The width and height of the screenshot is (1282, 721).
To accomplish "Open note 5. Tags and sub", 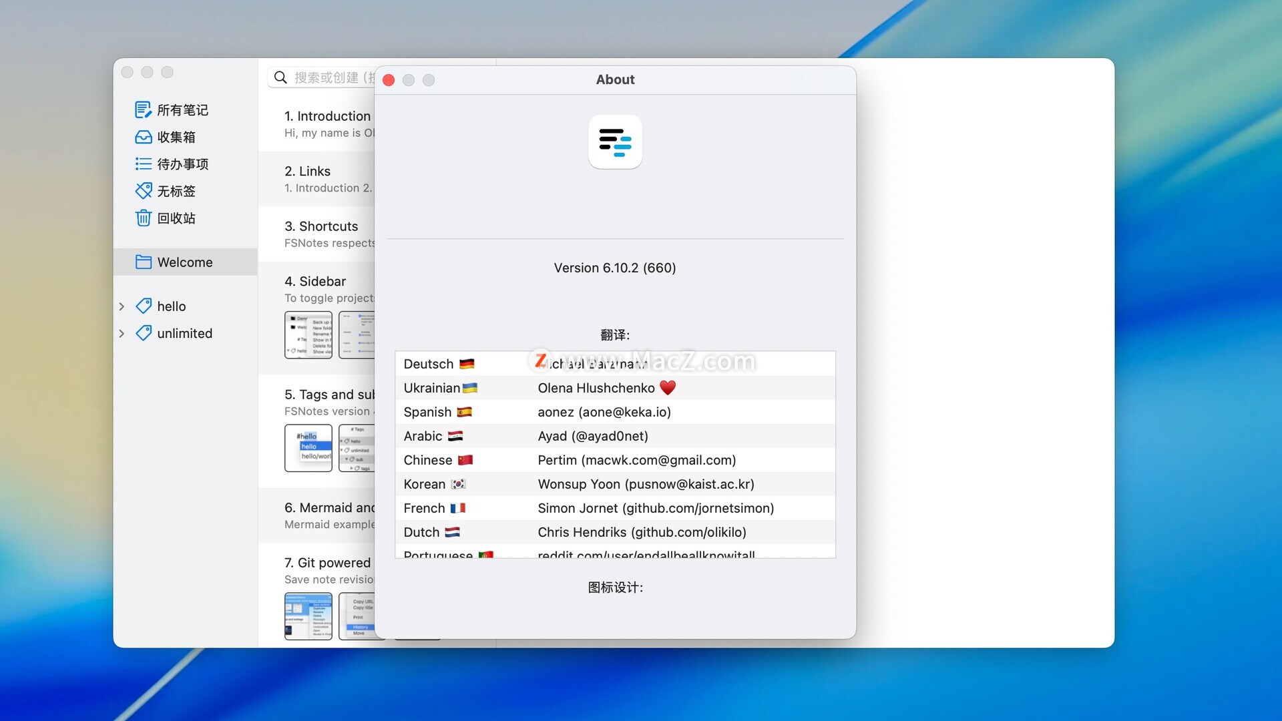I will point(316,431).
